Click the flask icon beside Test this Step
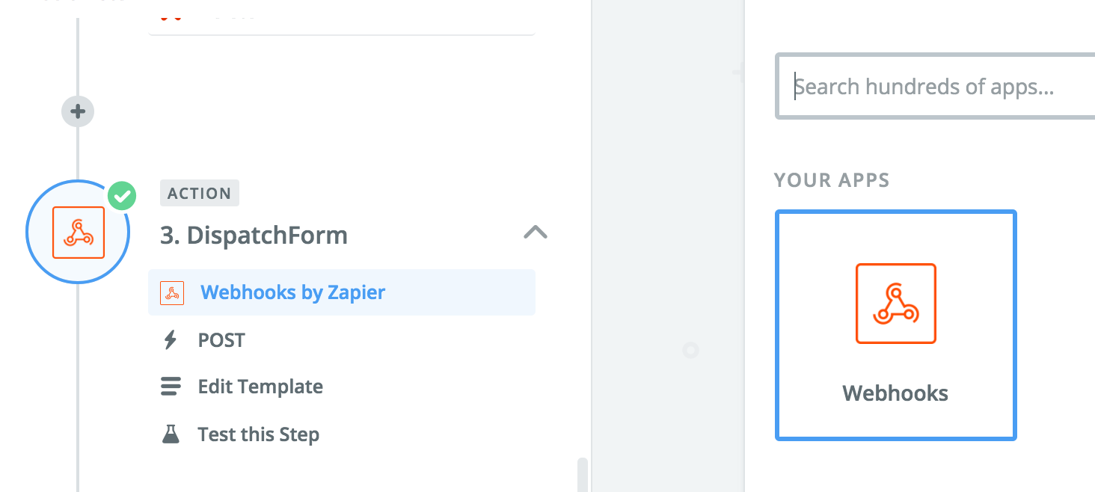1095x492 pixels. coord(171,434)
